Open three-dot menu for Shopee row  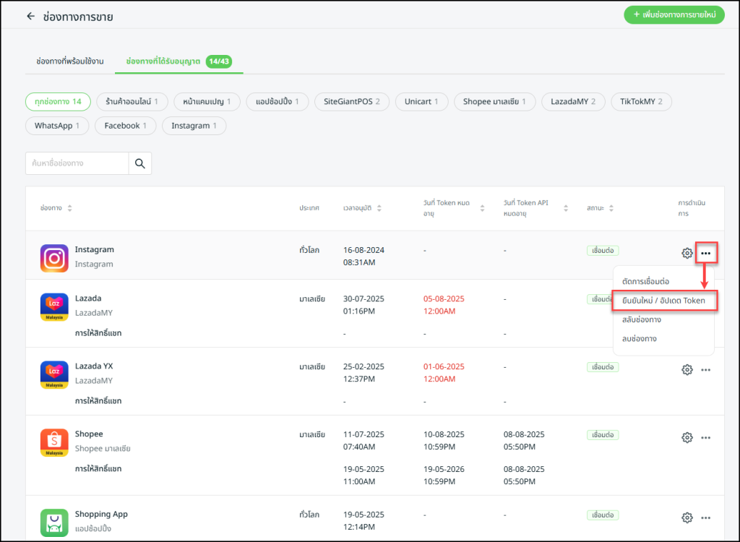[706, 437]
